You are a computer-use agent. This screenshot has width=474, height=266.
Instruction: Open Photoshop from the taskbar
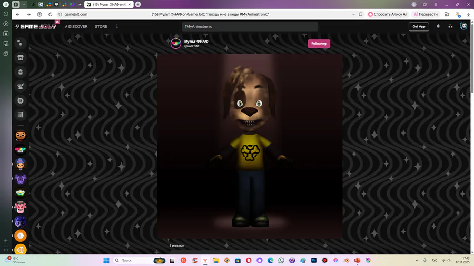[x=314, y=260]
